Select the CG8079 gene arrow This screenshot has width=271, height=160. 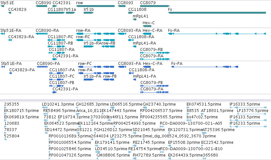tap(155, 6)
